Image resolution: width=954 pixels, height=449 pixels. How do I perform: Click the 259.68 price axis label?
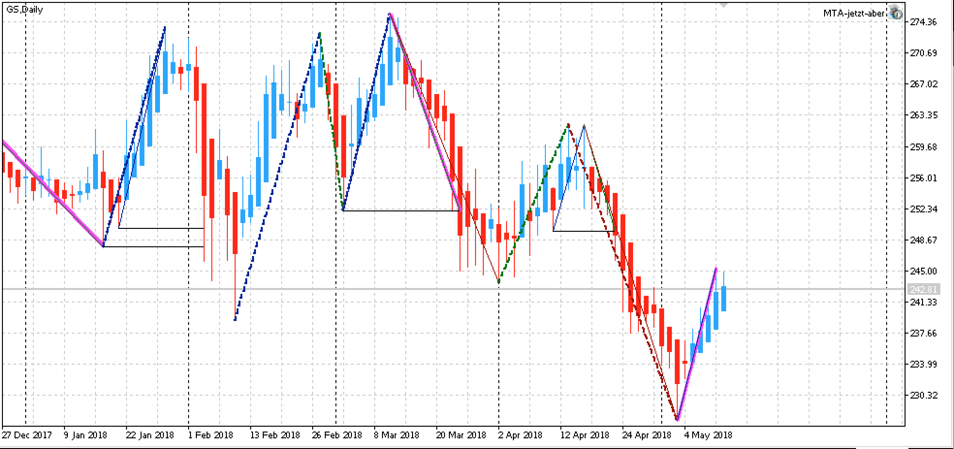pos(923,147)
